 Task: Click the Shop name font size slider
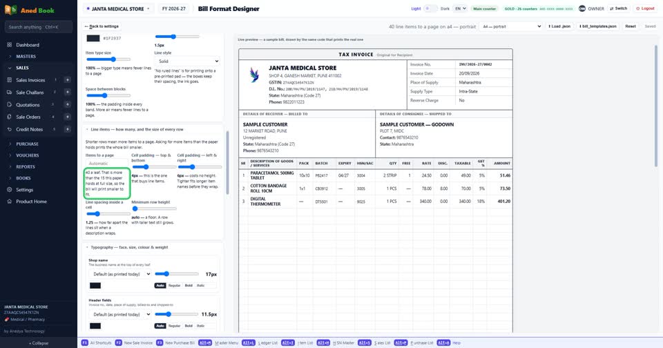[176, 274]
